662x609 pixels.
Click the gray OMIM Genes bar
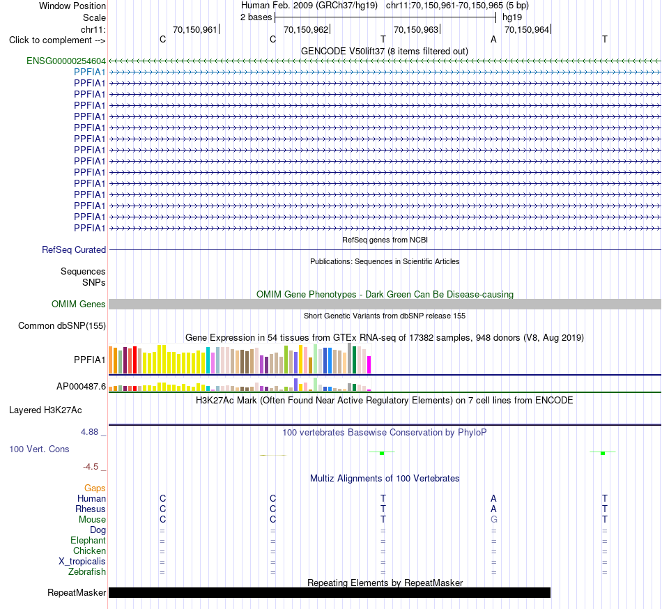click(x=385, y=304)
